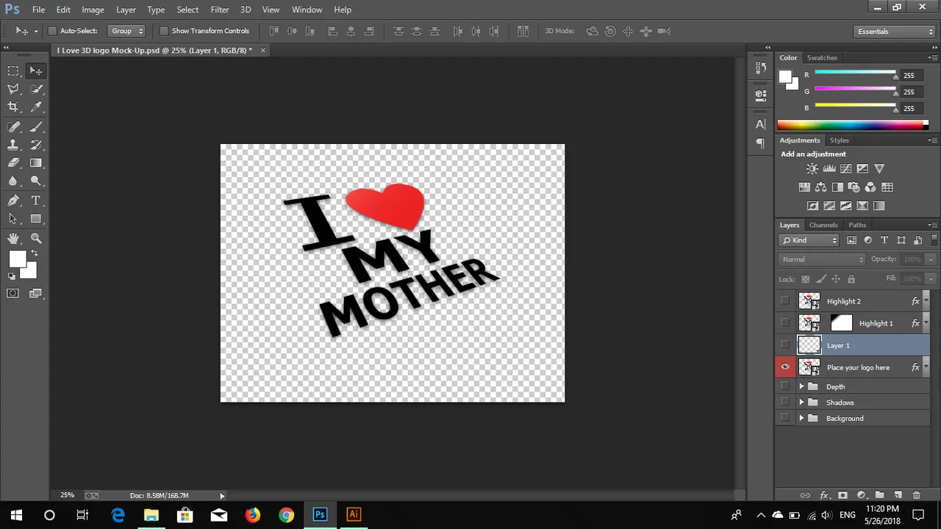Switch to the Swatches tab

(x=822, y=57)
